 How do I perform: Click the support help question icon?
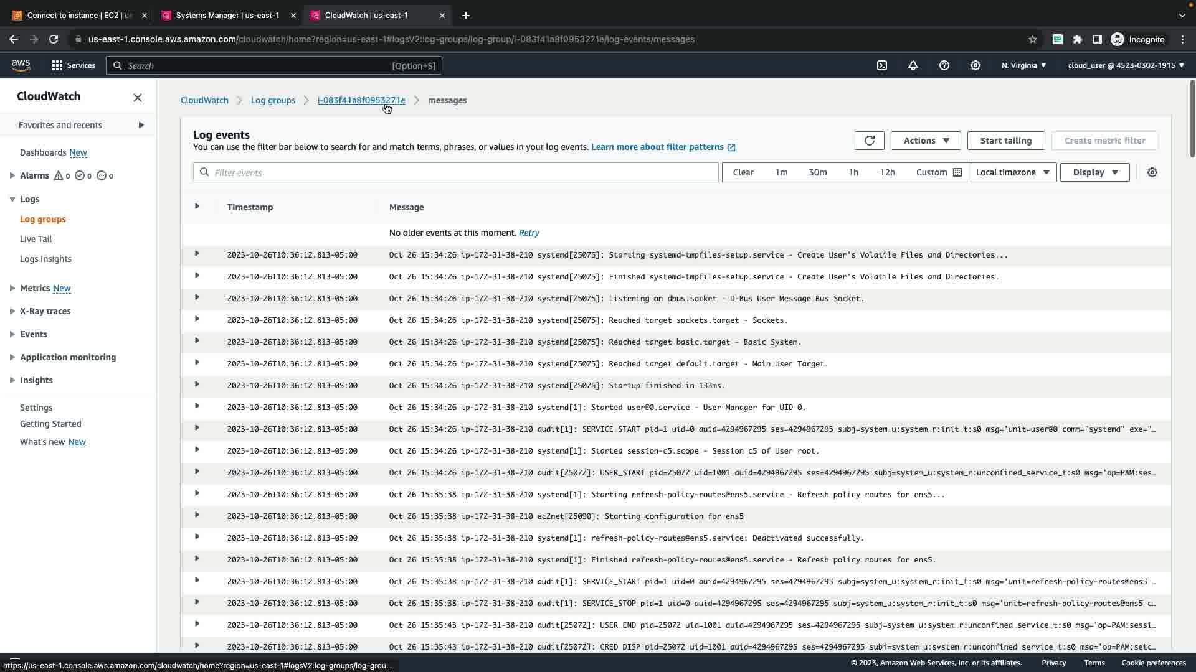(x=944, y=65)
